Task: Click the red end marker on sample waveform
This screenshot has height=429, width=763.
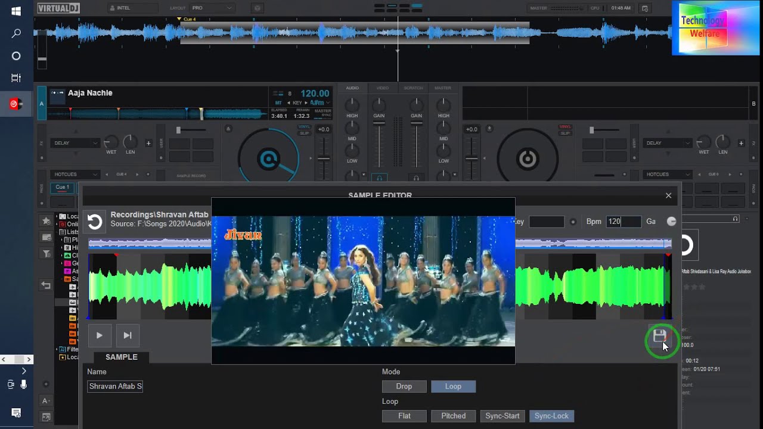Action: 668,256
